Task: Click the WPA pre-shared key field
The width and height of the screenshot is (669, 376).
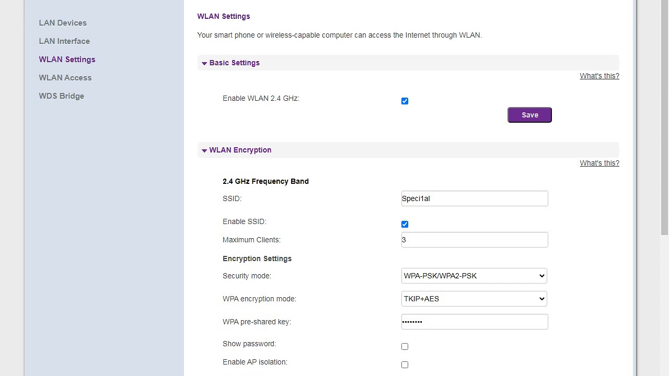Action: click(x=475, y=322)
